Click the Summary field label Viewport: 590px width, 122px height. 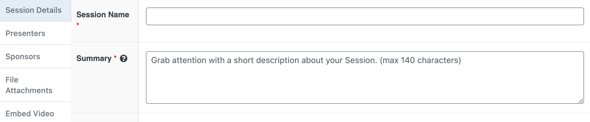(94, 58)
